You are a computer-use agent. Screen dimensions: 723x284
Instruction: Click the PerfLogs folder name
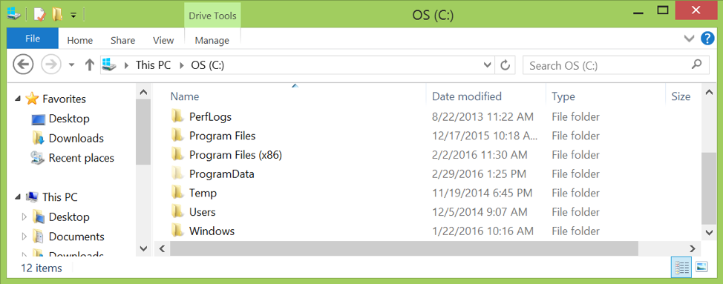(x=210, y=117)
